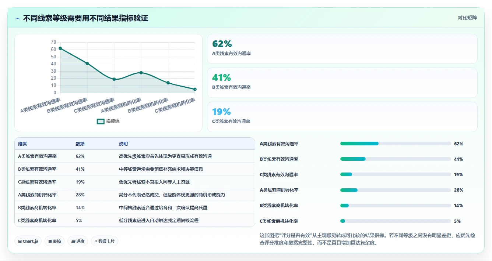Click the 数据卡片 tag chip
The image size is (492, 261).
[105, 241]
